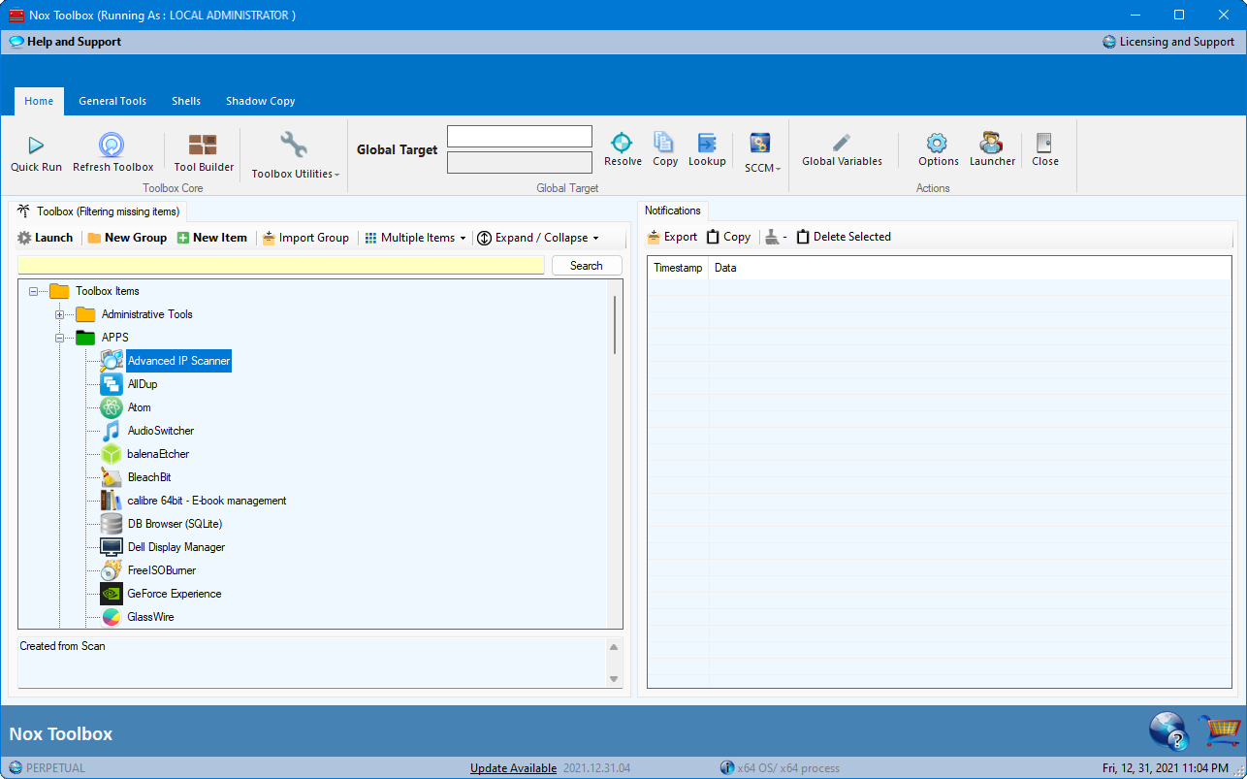
Task: Switch to the Shells tab
Action: (x=186, y=101)
